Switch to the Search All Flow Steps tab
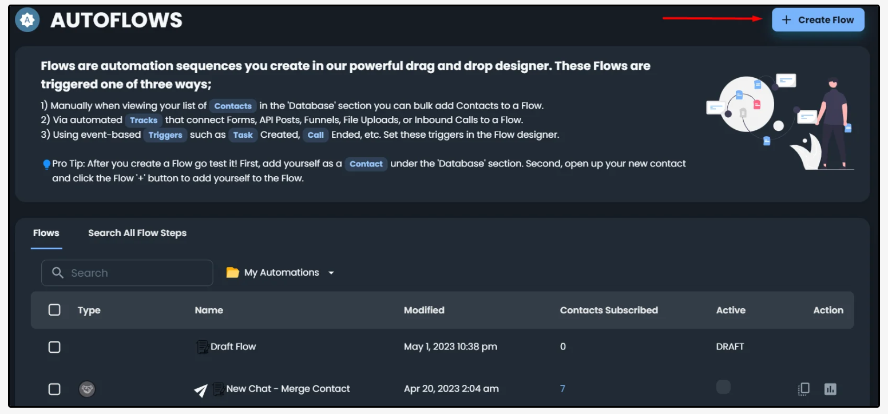Image resolution: width=888 pixels, height=414 pixels. pyautogui.click(x=137, y=233)
